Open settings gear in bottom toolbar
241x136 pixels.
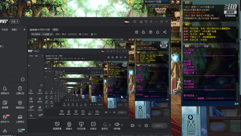[x=146, y=125]
